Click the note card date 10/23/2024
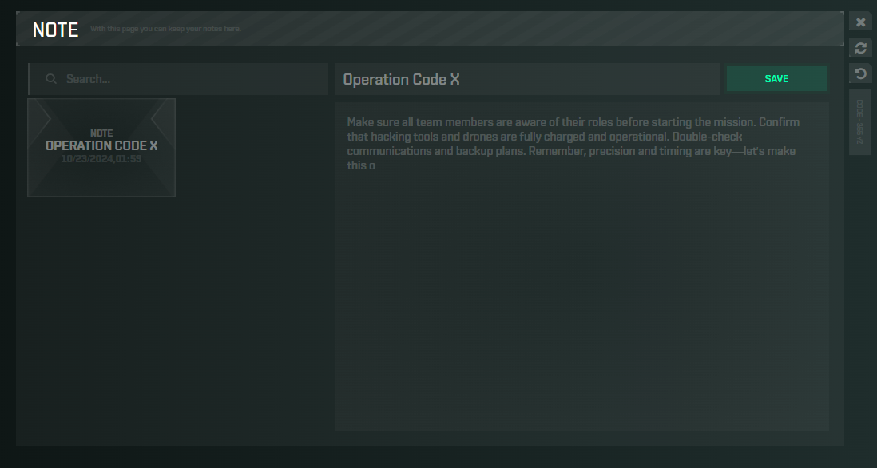This screenshot has width=877, height=468. coord(101,159)
